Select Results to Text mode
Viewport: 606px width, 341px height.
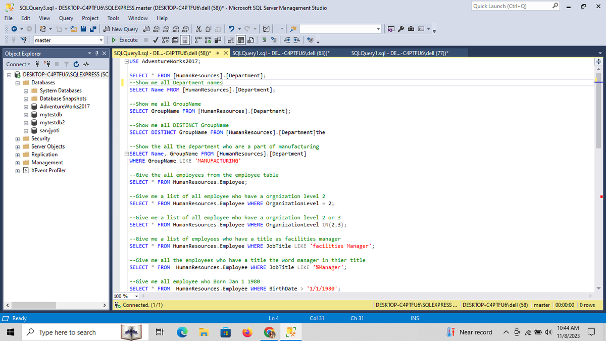click(231, 40)
